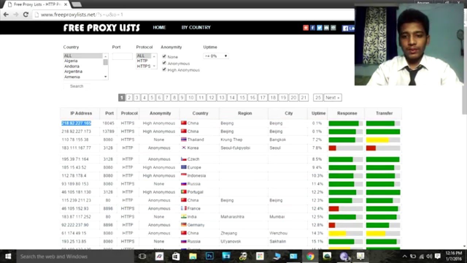467x263 pixels.
Task: Click France flag icon in table
Action: [184, 208]
